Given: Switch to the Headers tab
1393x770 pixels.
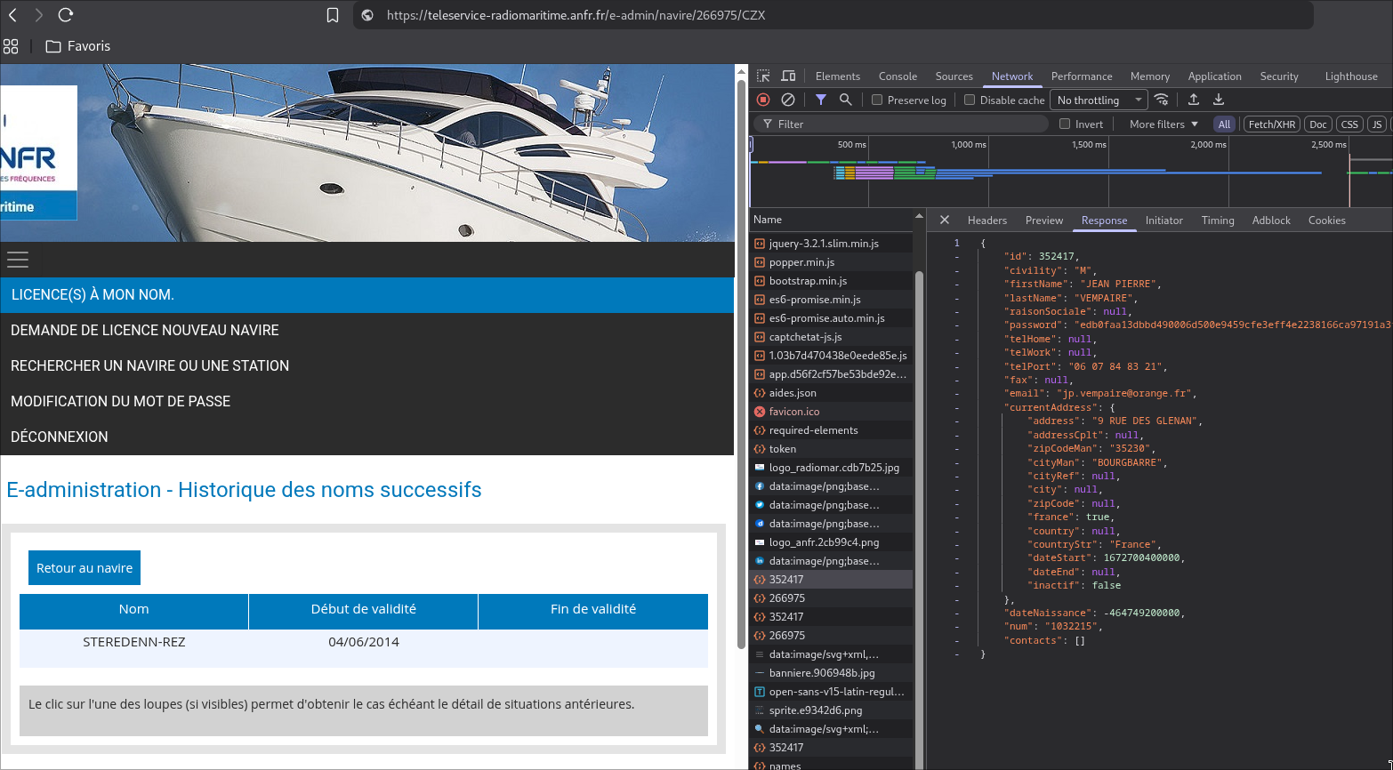Looking at the screenshot, I should pos(987,220).
